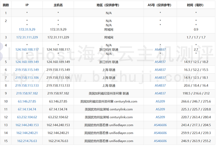The height and width of the screenshot is (146, 216).
Task: Open AS4837 link in hop 6 row
Action: point(160,70)
